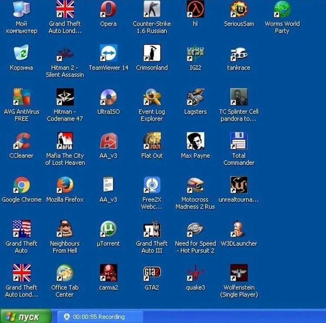Click the Корзина recycle bin icon

coord(21,53)
